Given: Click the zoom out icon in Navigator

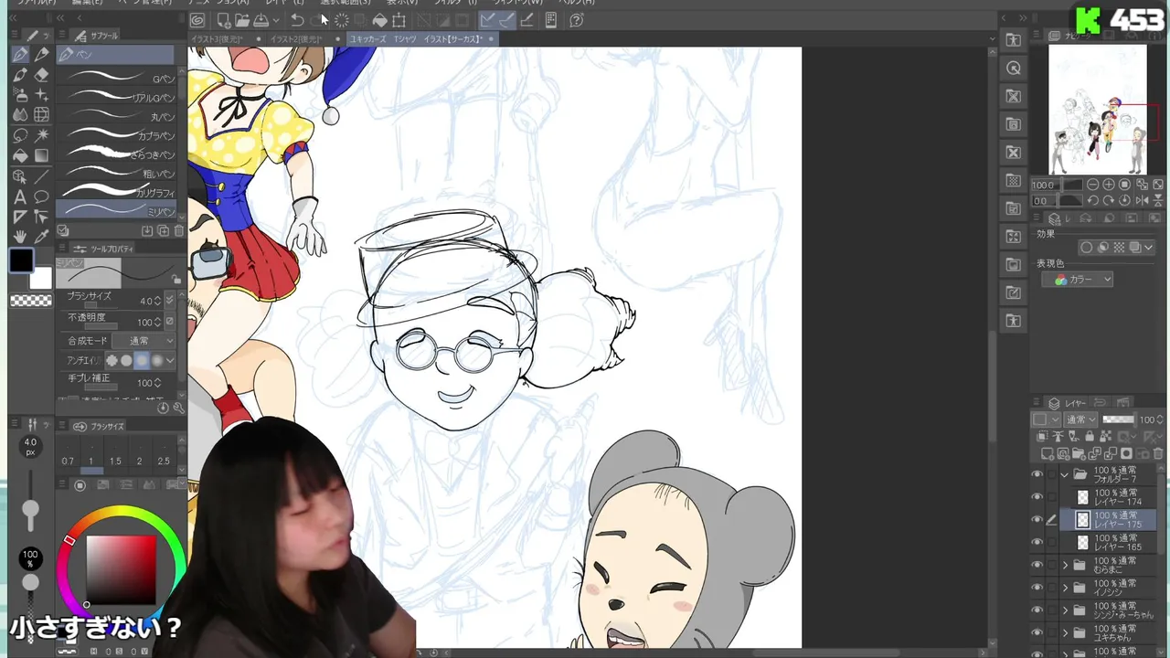Looking at the screenshot, I should [1092, 185].
